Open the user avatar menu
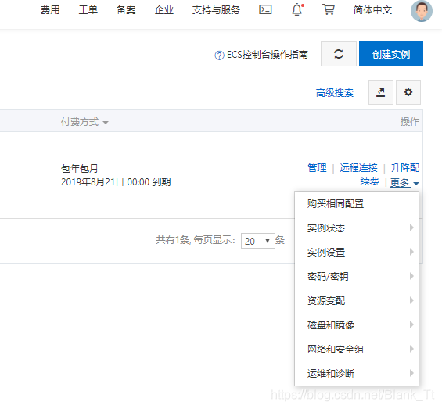442x409 pixels. (422, 11)
